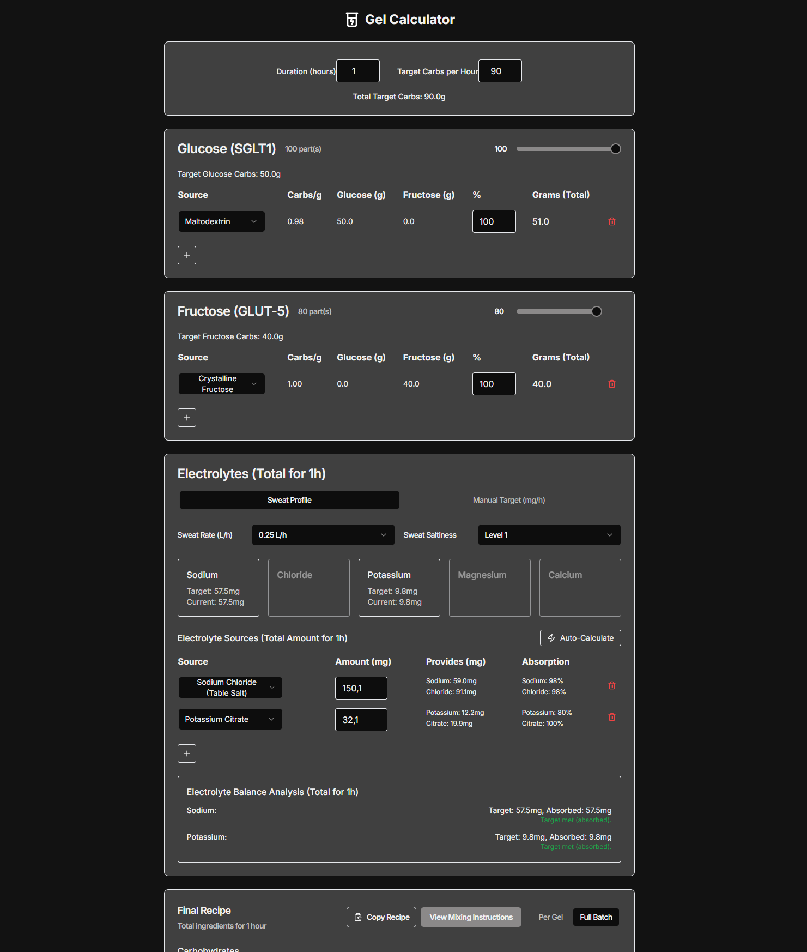
Task: Delete the Maltodextrin source row
Action: click(x=612, y=221)
